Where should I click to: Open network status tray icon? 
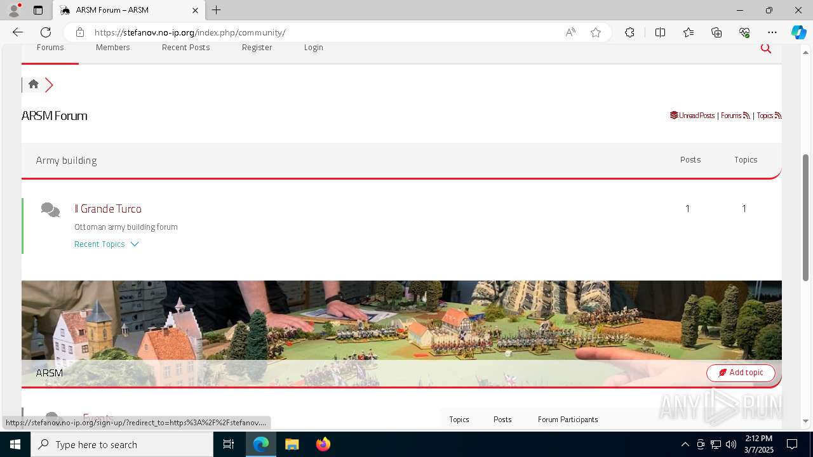[x=716, y=444]
